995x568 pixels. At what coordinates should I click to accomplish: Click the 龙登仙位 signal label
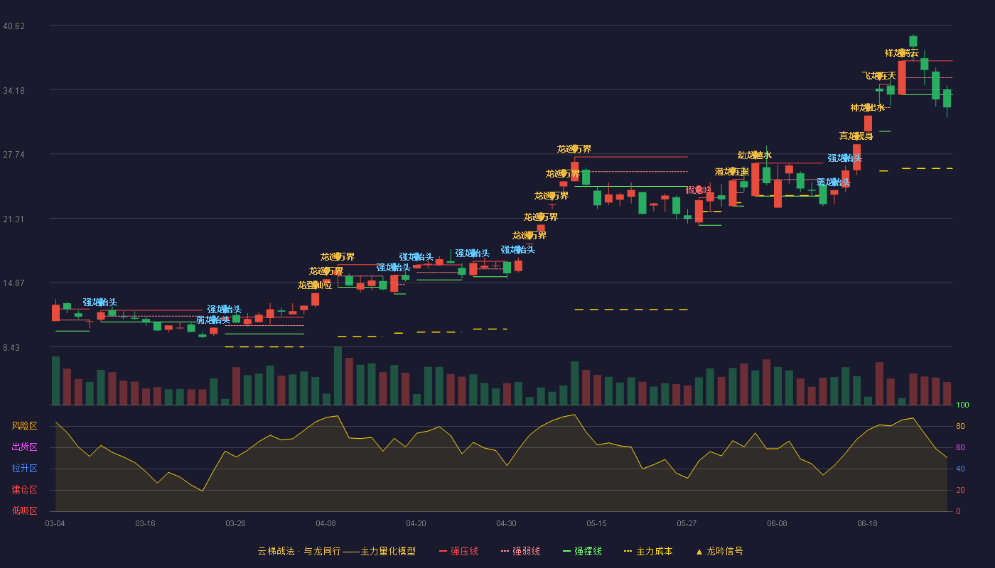[x=315, y=285]
